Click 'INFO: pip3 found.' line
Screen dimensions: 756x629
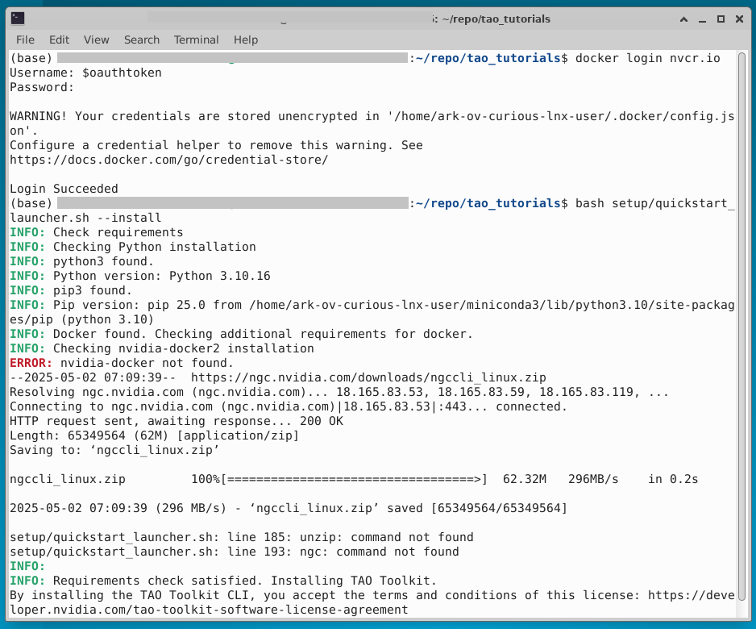(x=71, y=290)
